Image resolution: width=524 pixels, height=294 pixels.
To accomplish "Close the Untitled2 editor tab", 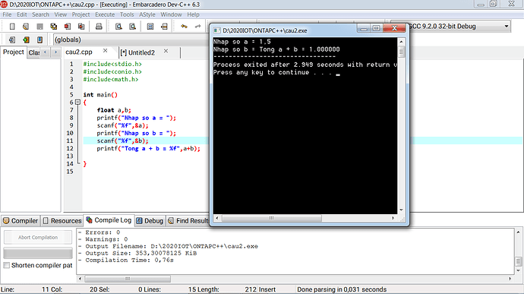I will tap(166, 51).
